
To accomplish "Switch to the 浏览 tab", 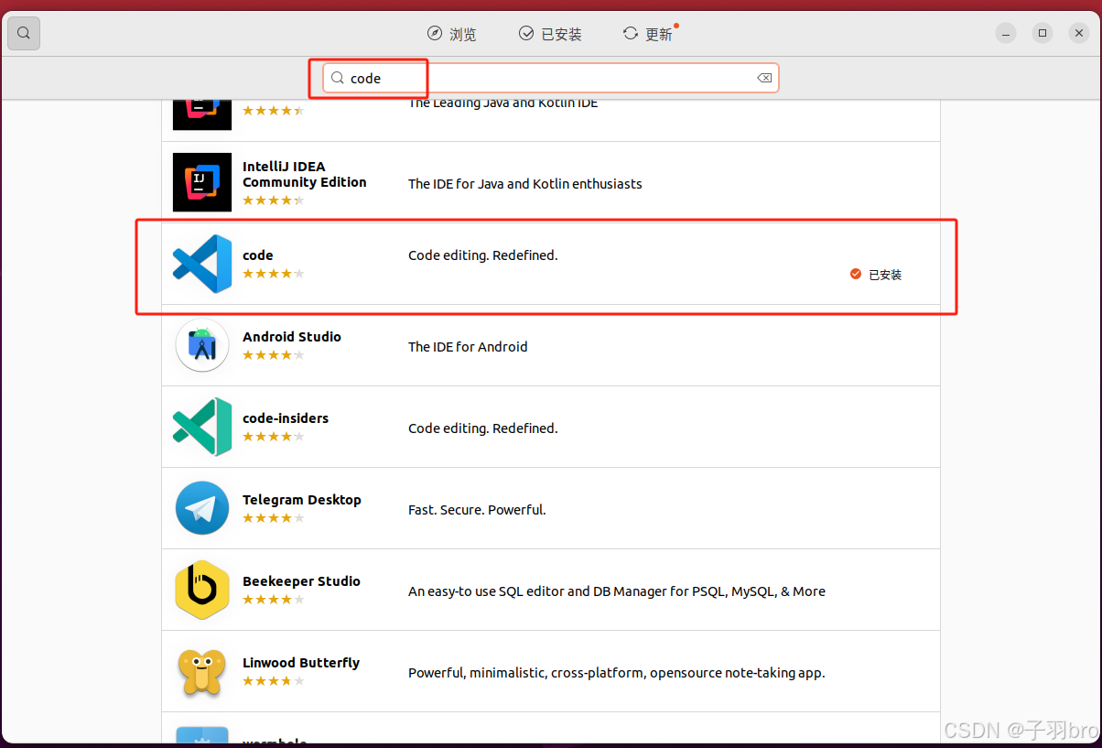I will [451, 34].
